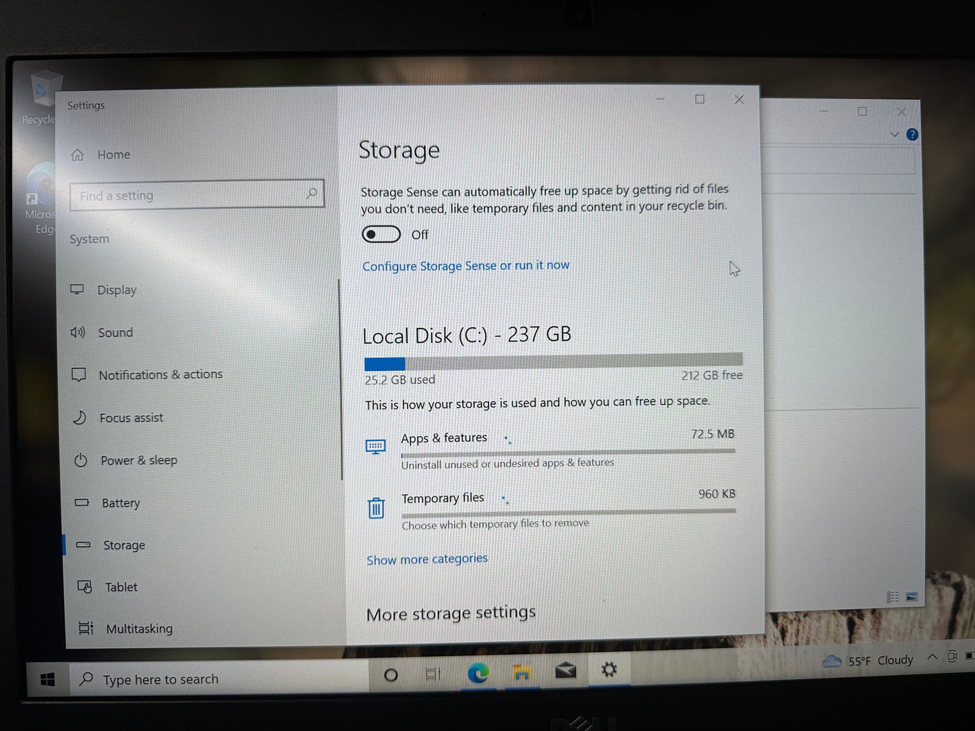Select Focus assist settings

coord(131,417)
